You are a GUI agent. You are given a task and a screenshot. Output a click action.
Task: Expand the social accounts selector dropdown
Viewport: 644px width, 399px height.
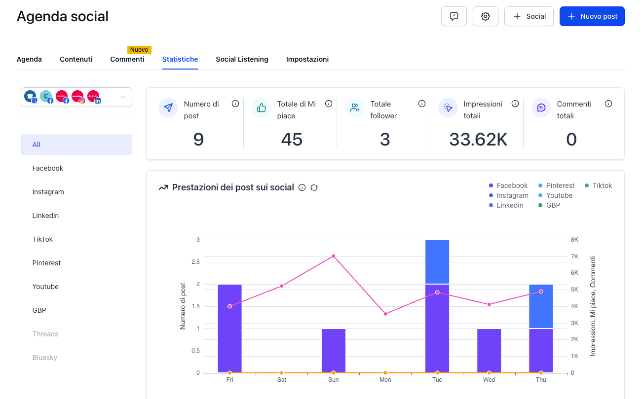pyautogui.click(x=76, y=97)
